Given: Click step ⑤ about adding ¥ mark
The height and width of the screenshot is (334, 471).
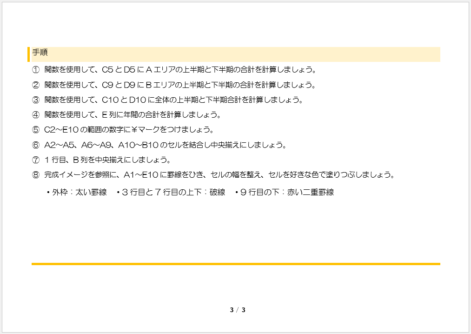Looking at the screenshot, I should click(x=123, y=130).
